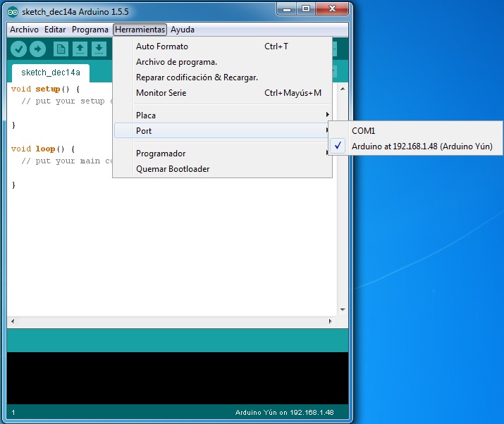Viewport: 504px width, 424px height.
Task: Select the COM1 port
Action: (415, 131)
